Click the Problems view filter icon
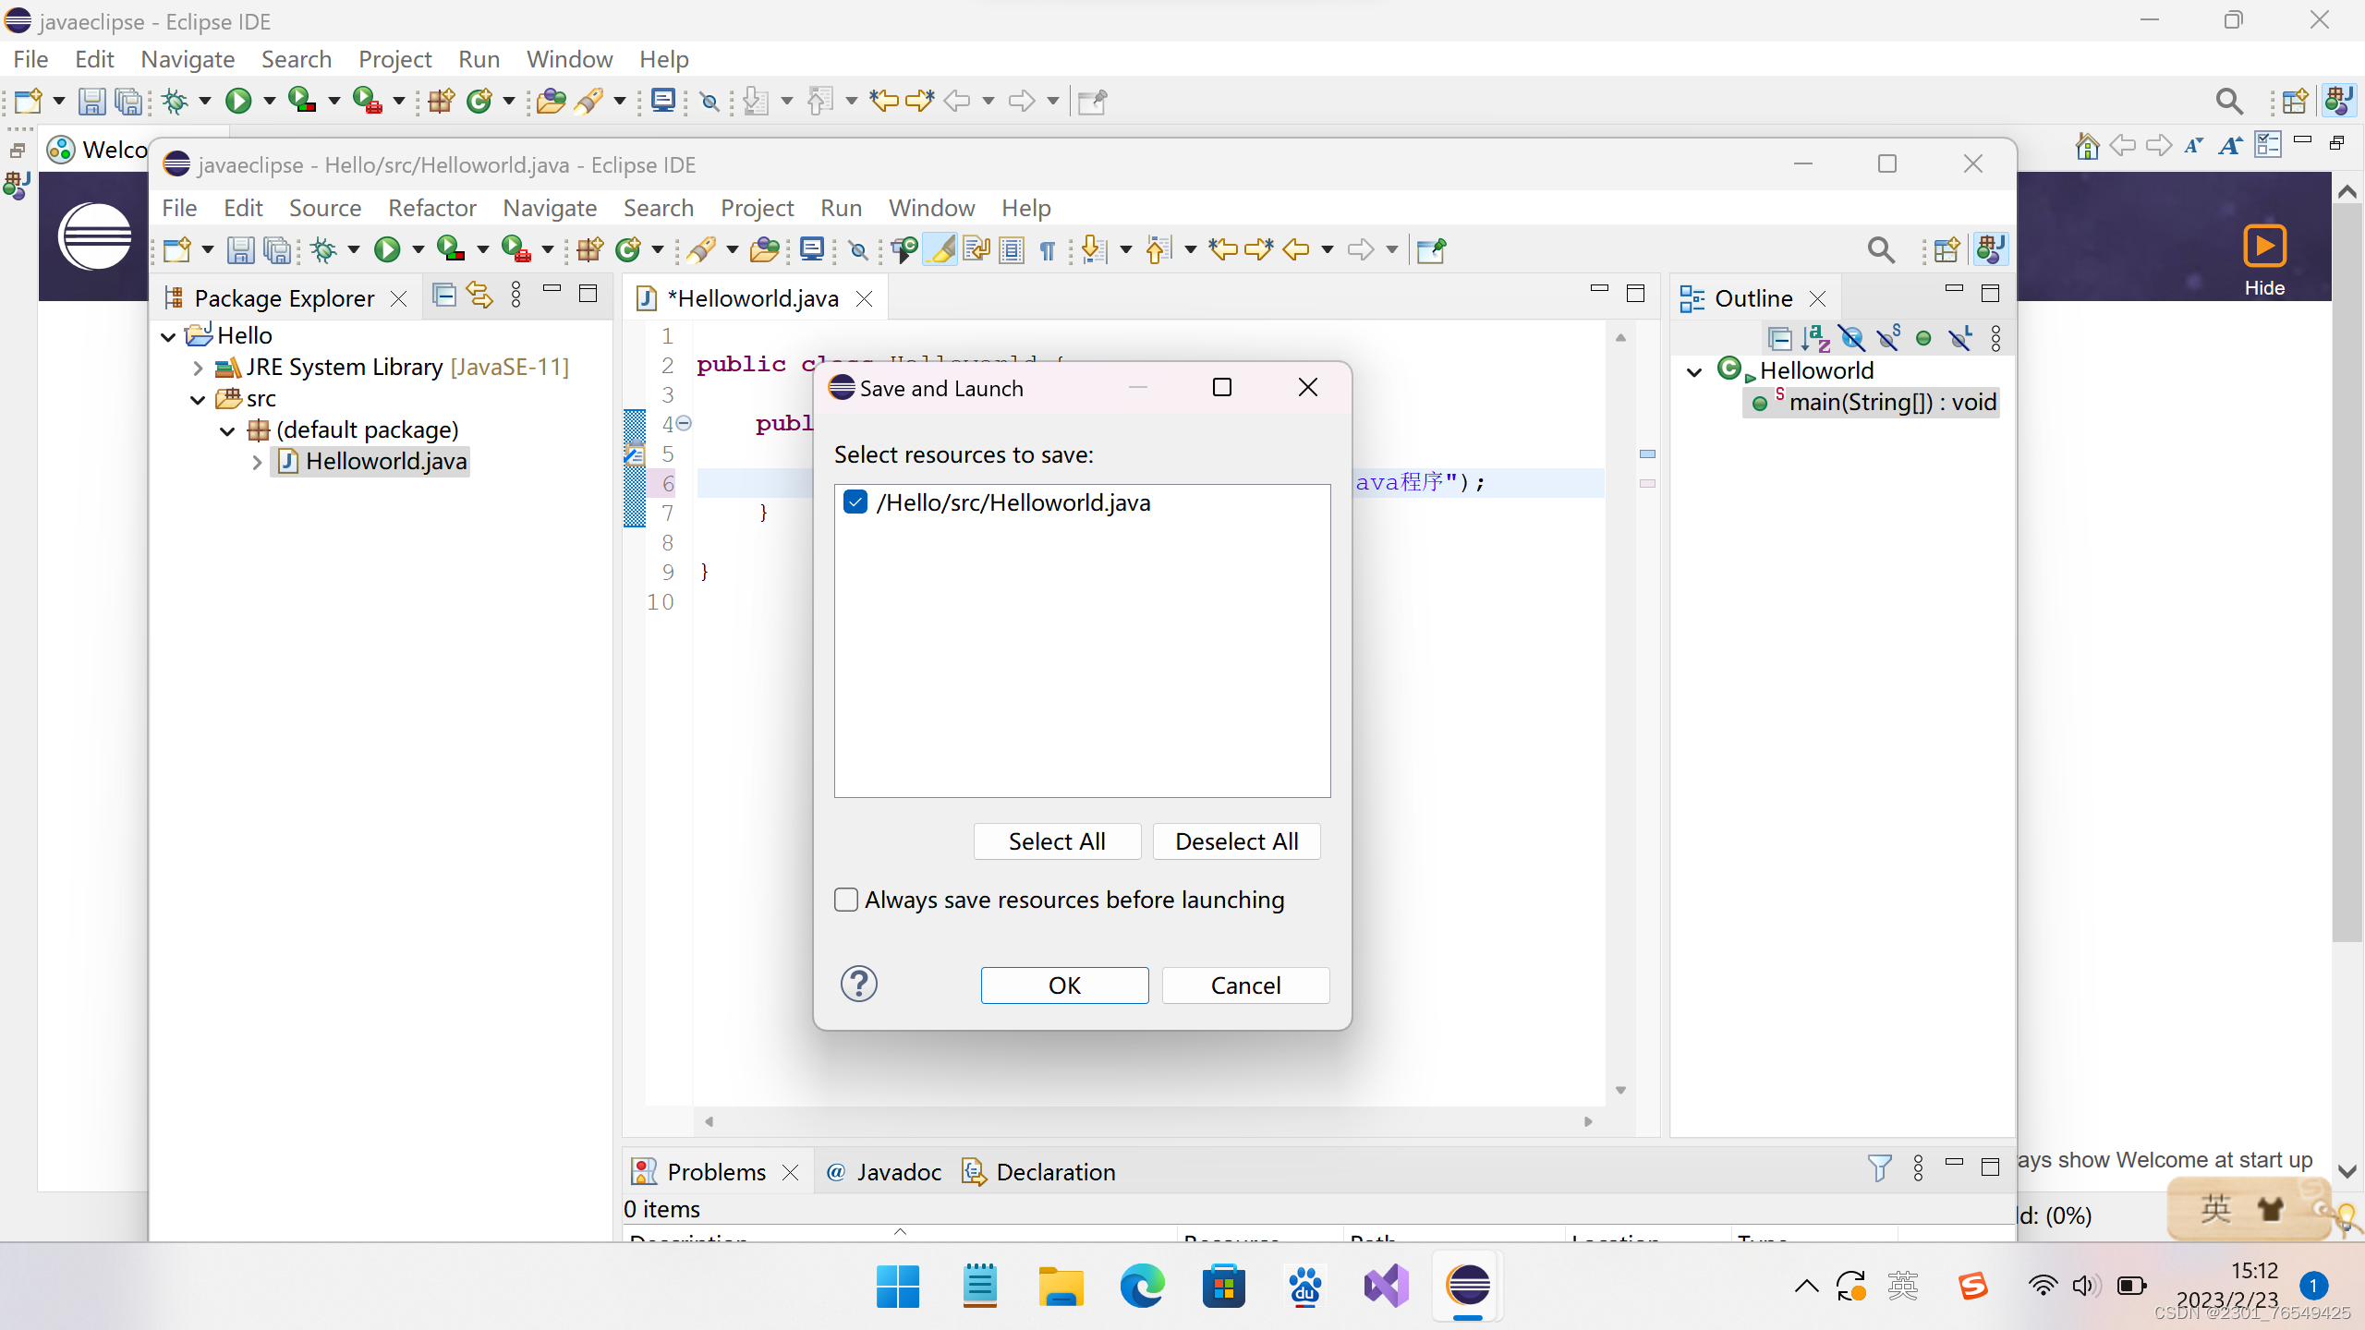Viewport: 2365px width, 1330px height. 1879,1168
